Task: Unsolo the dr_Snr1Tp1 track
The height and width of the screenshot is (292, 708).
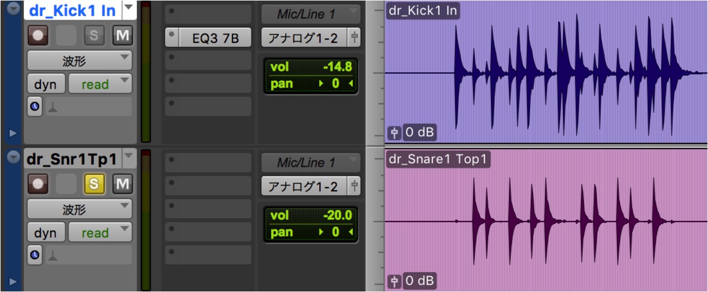Action: click(94, 184)
